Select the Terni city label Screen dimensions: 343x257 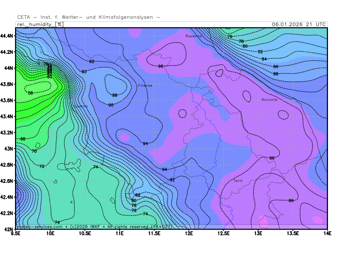coord(238,181)
